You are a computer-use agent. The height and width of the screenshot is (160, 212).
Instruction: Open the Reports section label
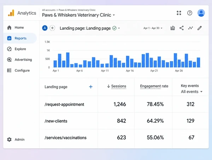coord(20,38)
